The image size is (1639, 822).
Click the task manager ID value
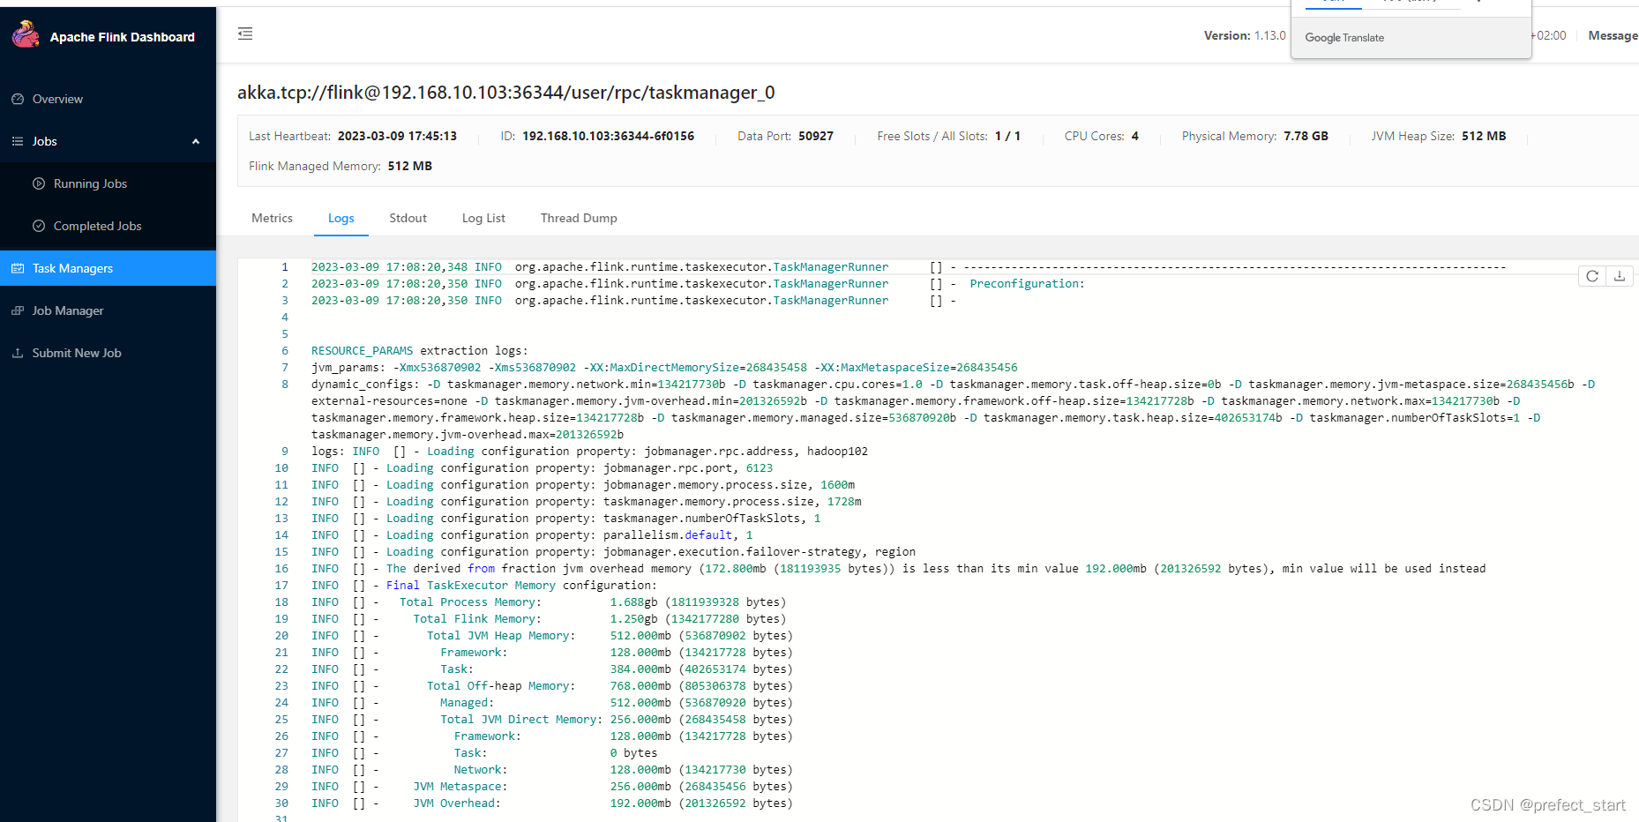point(608,136)
